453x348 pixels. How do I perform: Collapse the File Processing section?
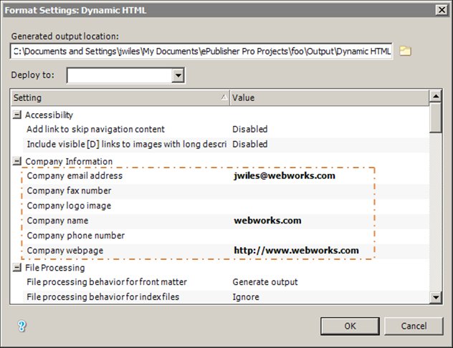[17, 268]
